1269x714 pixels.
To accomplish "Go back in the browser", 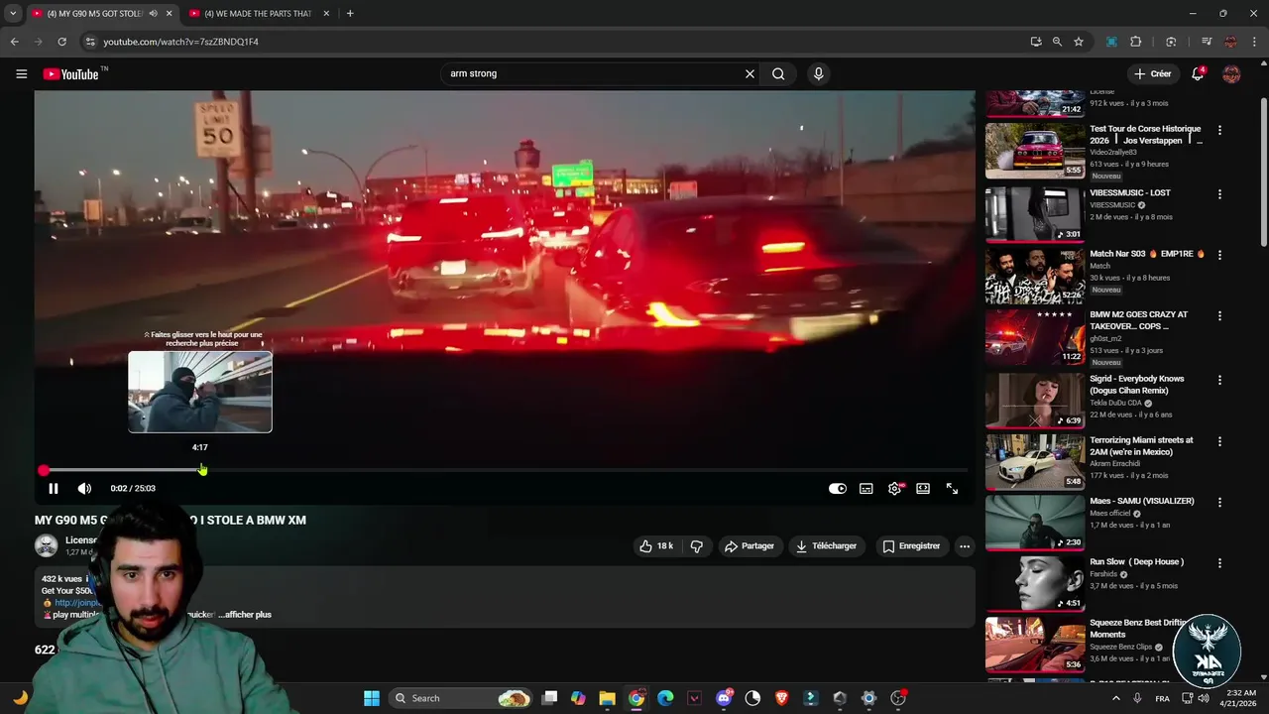I will [x=14, y=42].
